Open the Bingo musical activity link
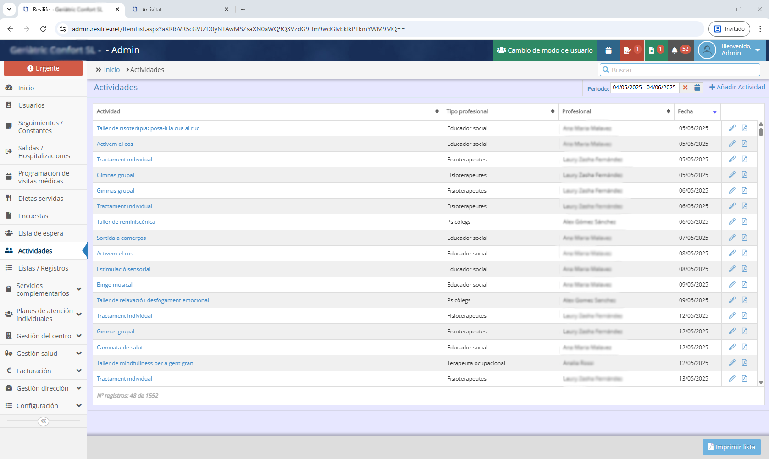 (x=114, y=285)
